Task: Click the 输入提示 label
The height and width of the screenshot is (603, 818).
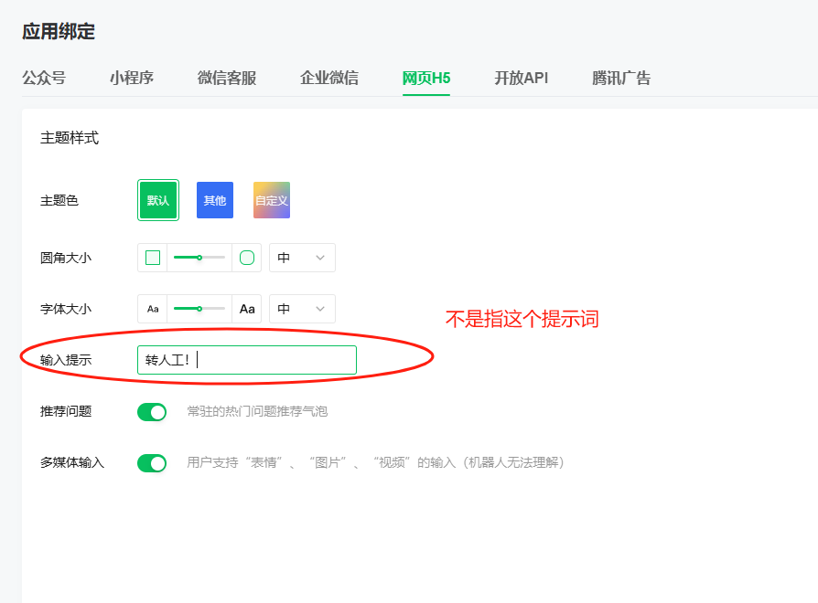Action: (66, 360)
